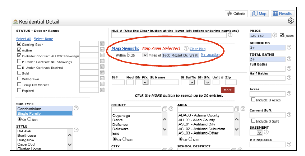This screenshot has height=156, width=305.
Task: Toggle the price (000s) checkbox
Action: point(282,35)
